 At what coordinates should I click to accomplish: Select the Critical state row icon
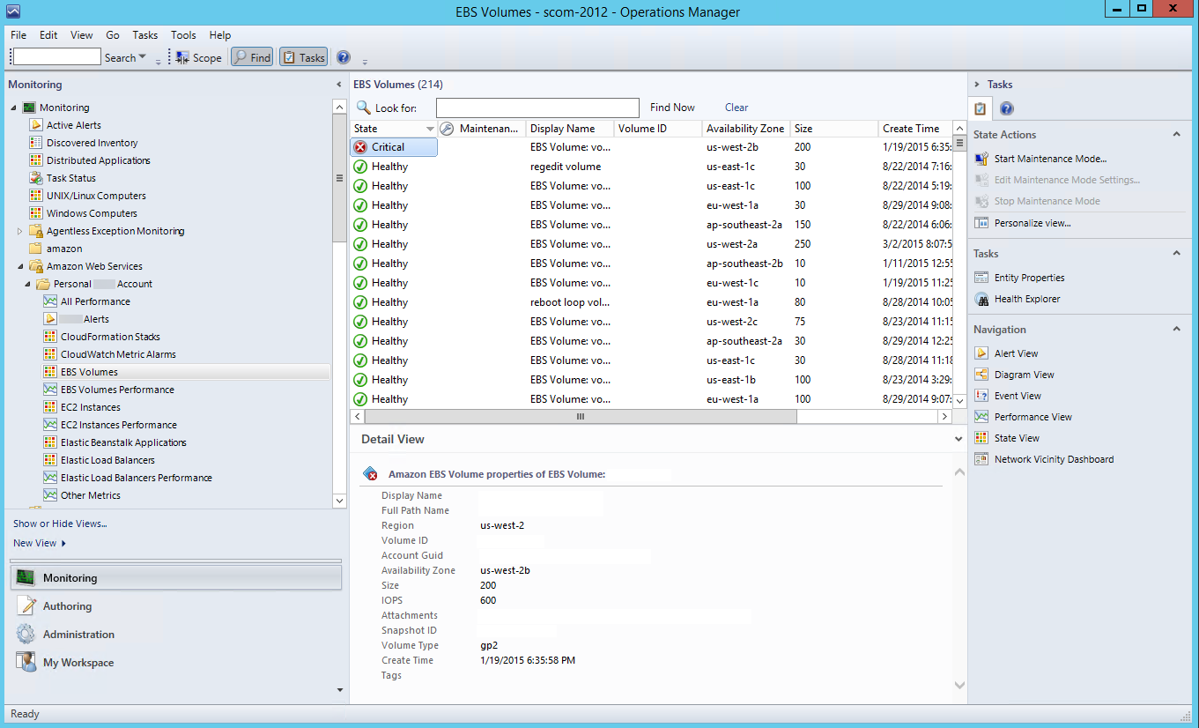coord(360,147)
